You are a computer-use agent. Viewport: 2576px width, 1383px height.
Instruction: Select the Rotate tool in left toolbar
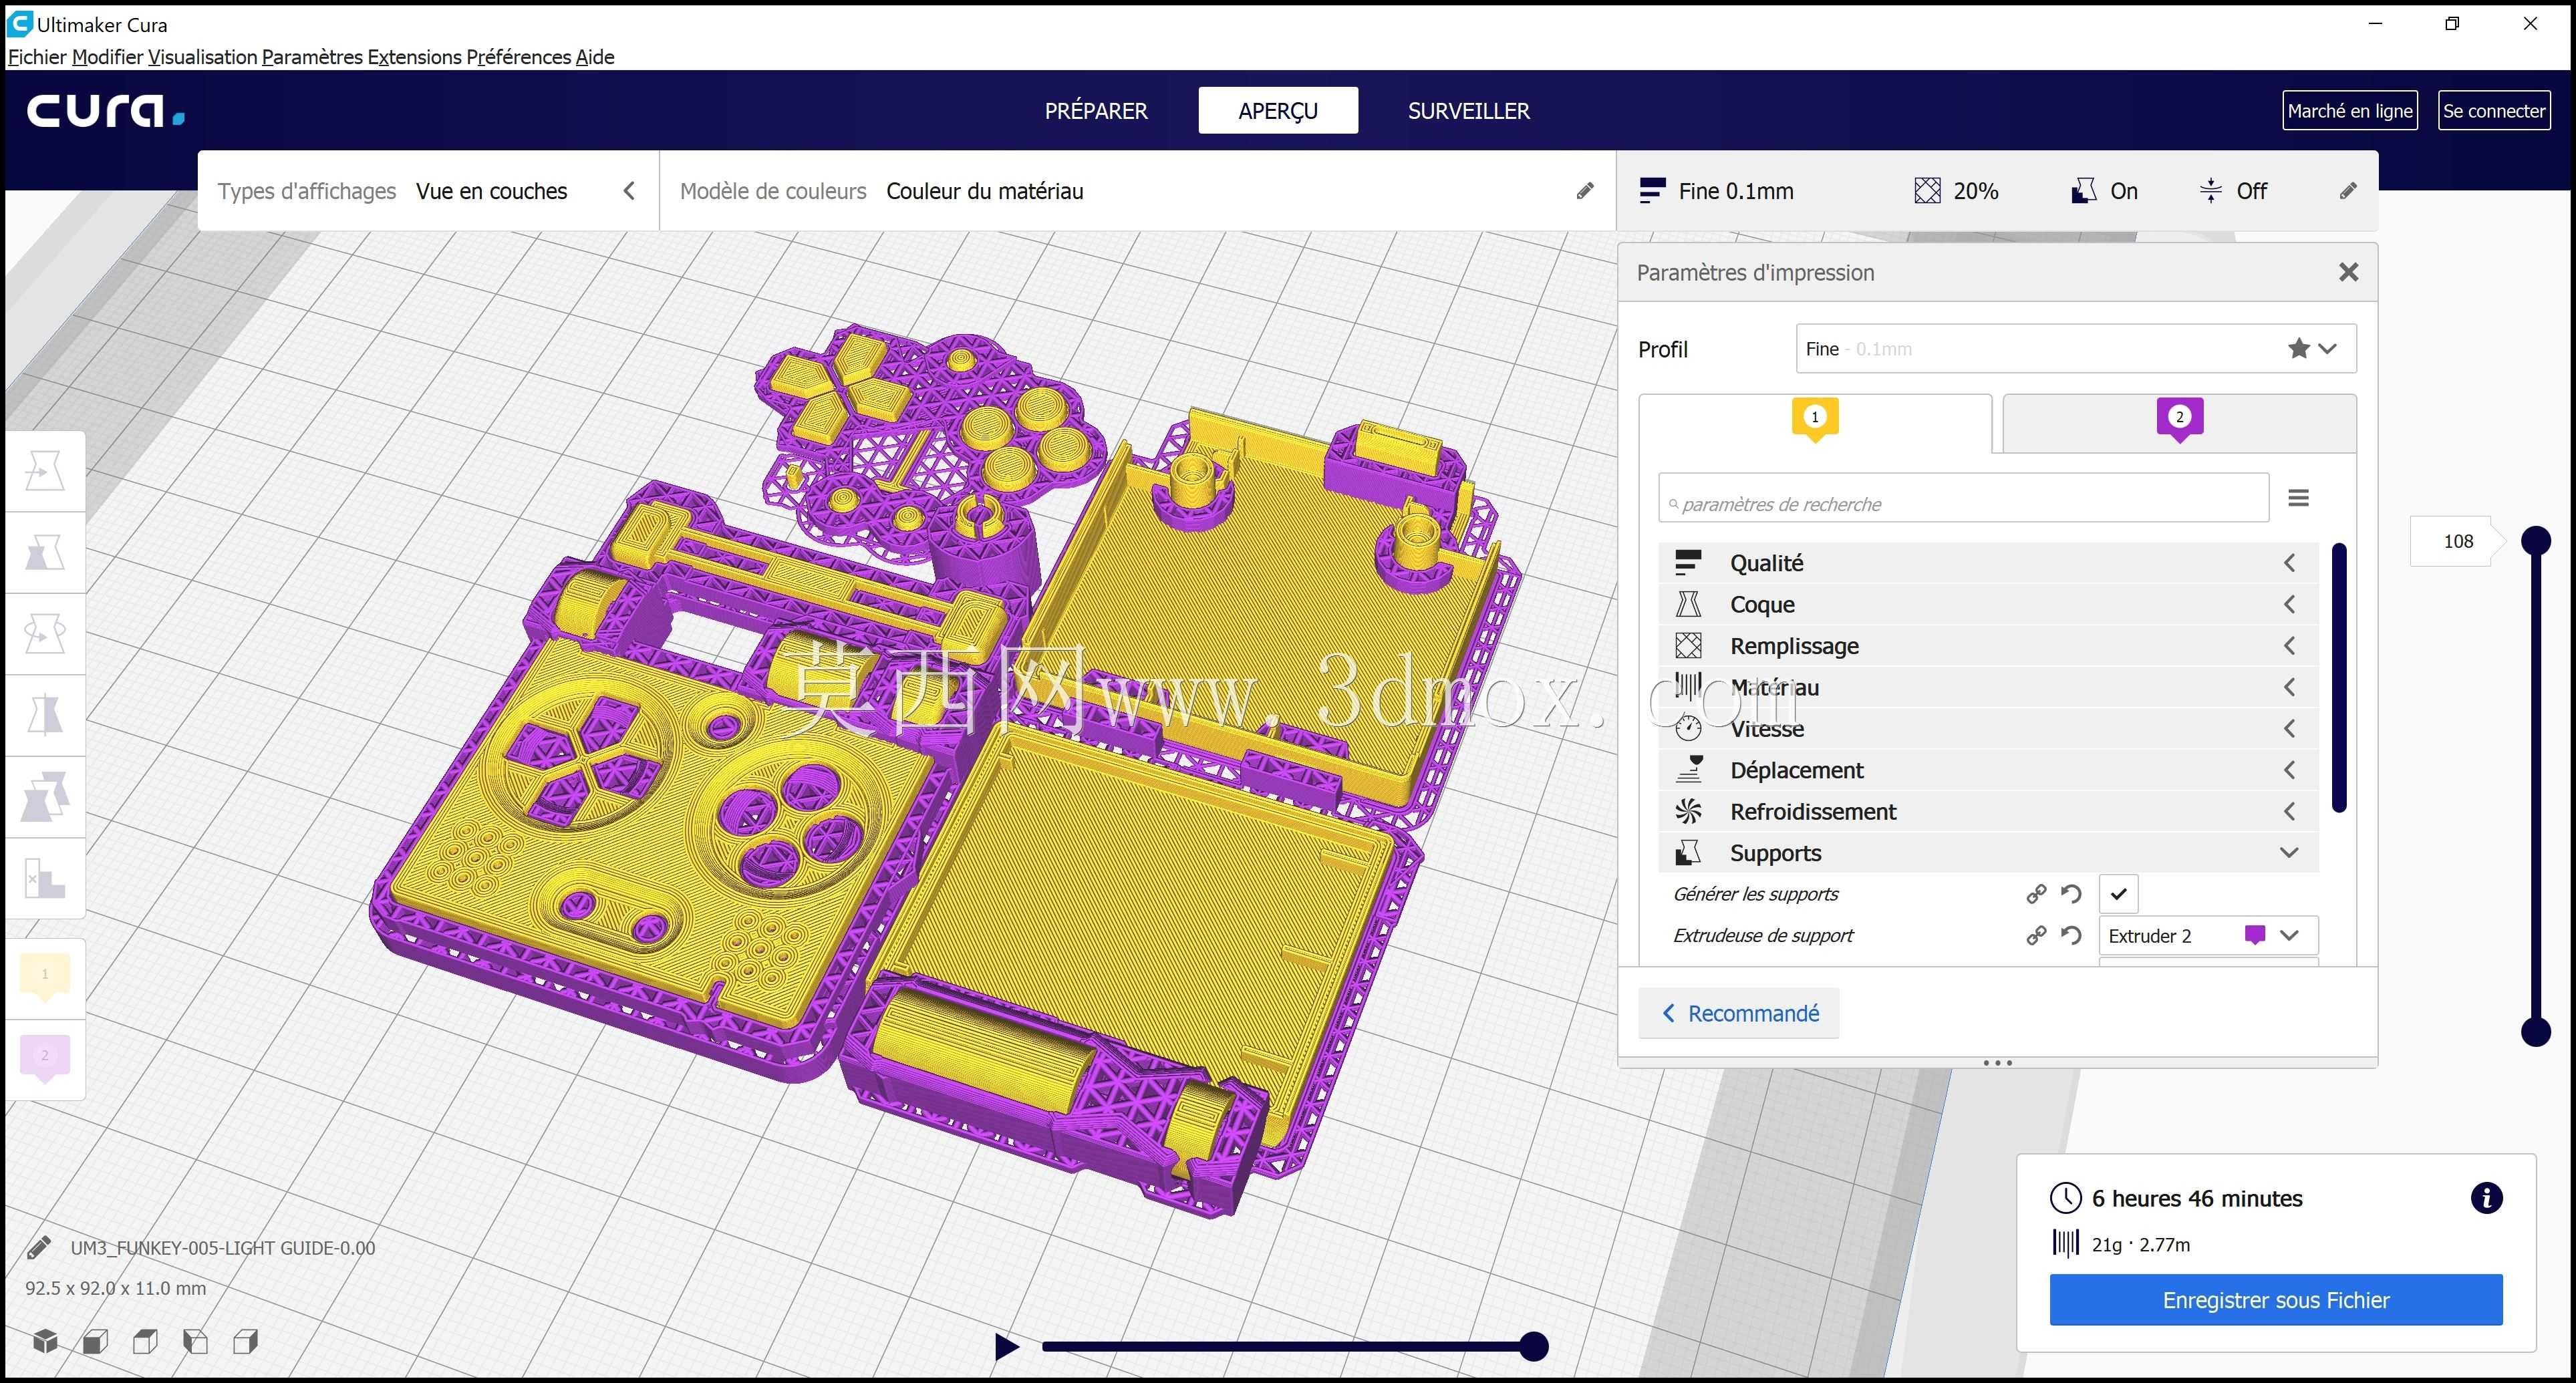[x=45, y=634]
